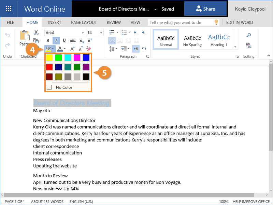Switch to the INSERT tab

click(x=55, y=23)
